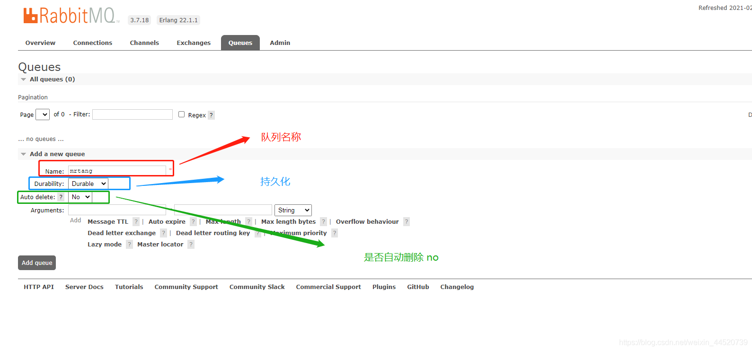Select the Queues tab
This screenshot has width=752, height=351.
click(240, 43)
